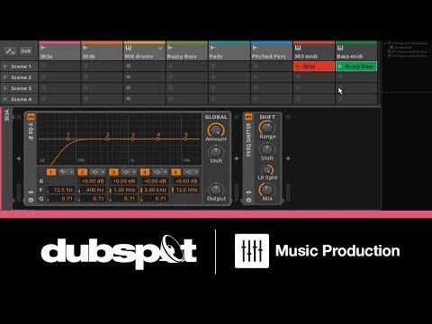Image resolution: width=432 pixels, height=324 pixels.
Task: Click band 2 gain +0.00 dB field
Action: point(92,181)
